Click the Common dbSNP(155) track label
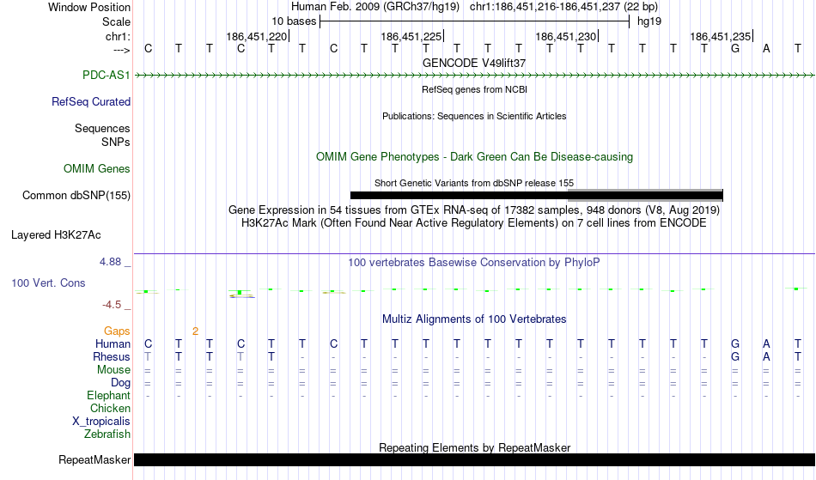 [76, 195]
